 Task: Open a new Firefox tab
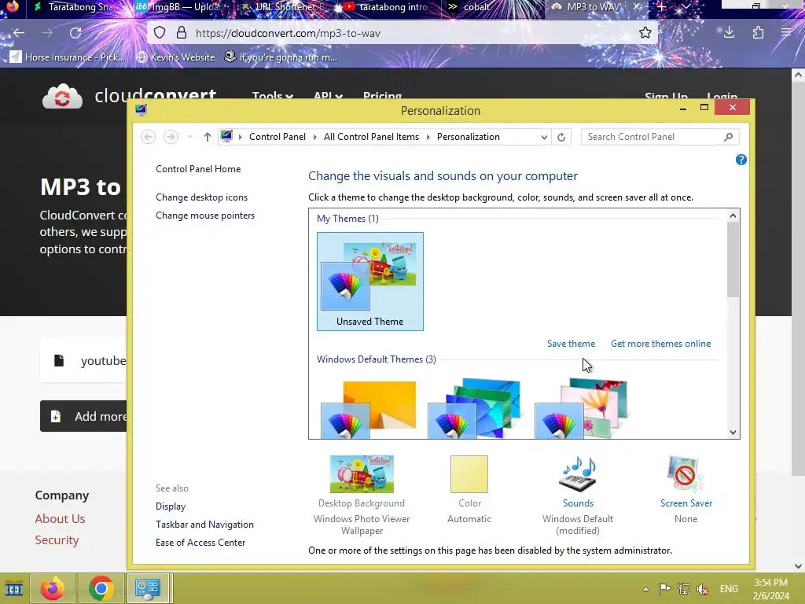coord(662,6)
